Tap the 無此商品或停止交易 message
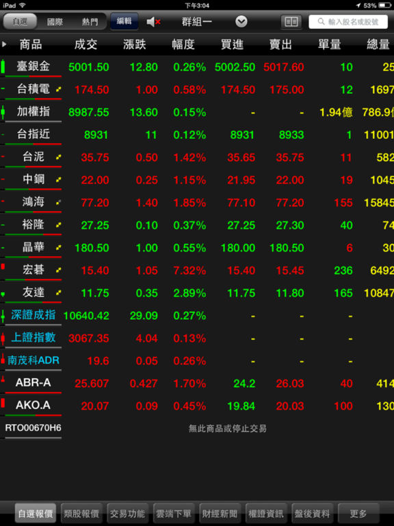Image resolution: width=394 pixels, height=526 pixels. 228,428
